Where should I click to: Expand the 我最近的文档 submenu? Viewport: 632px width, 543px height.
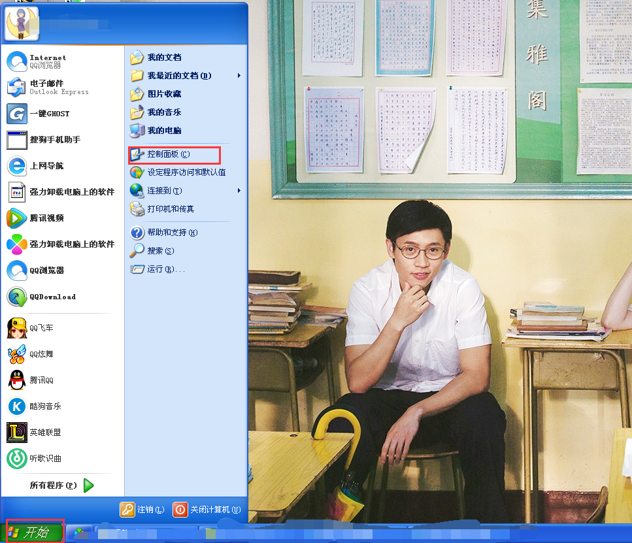(x=186, y=75)
